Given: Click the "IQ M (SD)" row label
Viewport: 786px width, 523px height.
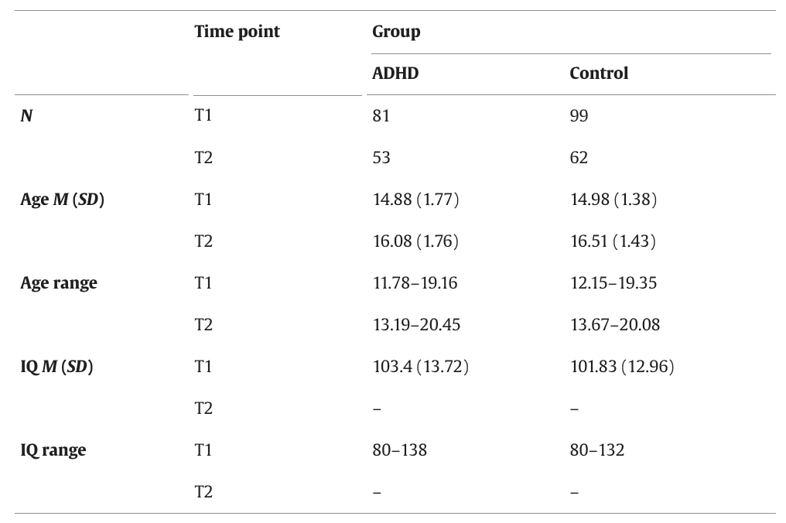Looking at the screenshot, I should pyautogui.click(x=56, y=367).
